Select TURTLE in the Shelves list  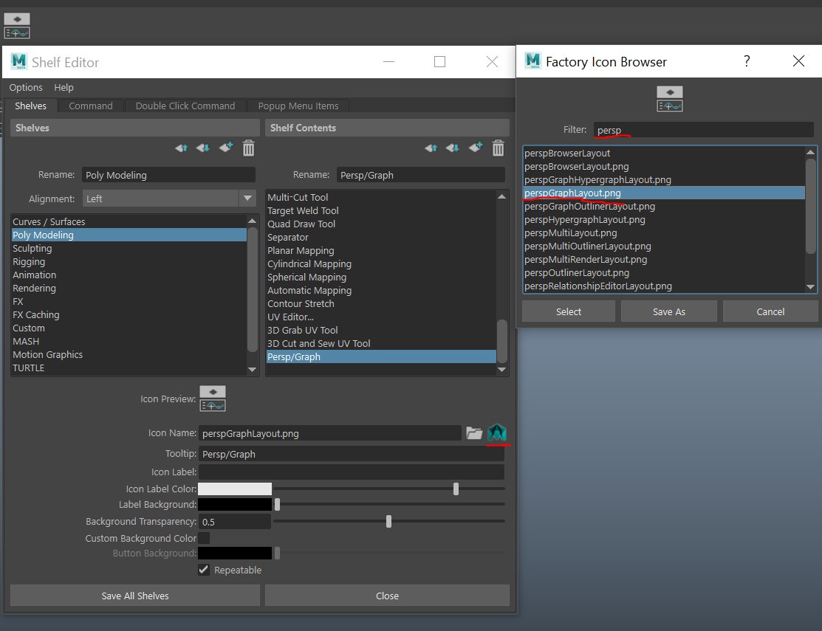[129, 368]
